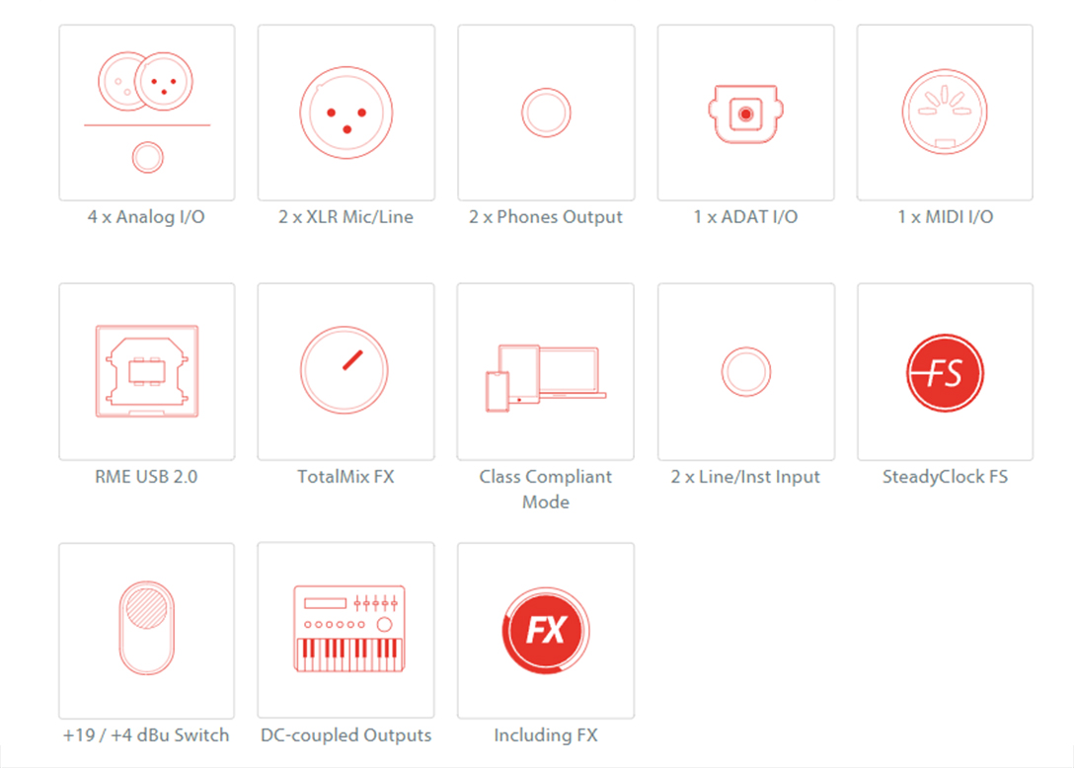Image resolution: width=1074 pixels, height=768 pixels.
Task: Select the RME USB 2.0 port icon
Action: [147, 371]
